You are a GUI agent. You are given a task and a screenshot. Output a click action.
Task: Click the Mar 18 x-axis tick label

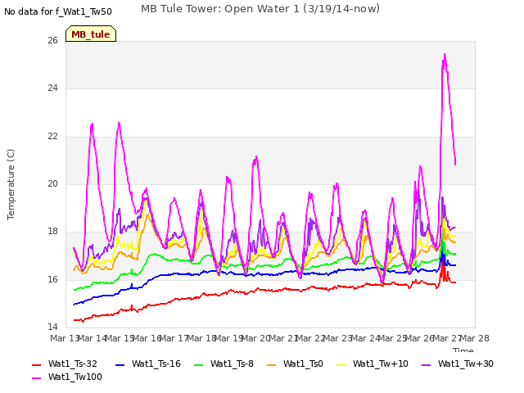coord(201,338)
